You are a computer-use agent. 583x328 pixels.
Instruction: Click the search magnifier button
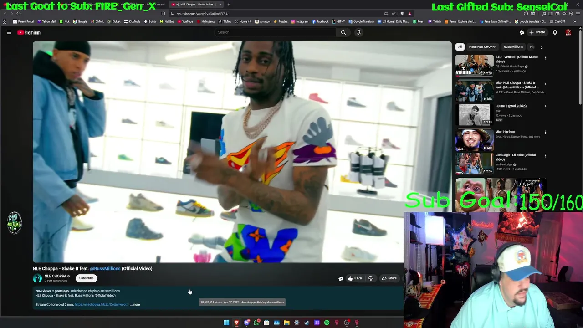coord(343,32)
